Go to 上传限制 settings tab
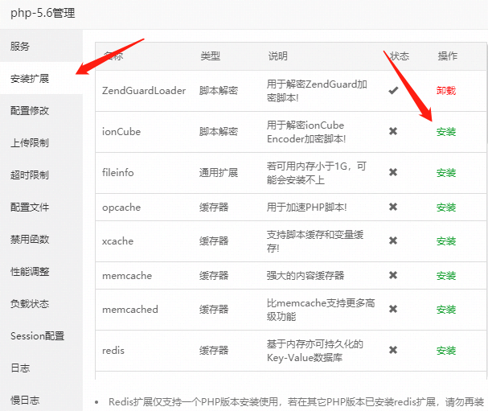The image size is (488, 411). click(41, 143)
